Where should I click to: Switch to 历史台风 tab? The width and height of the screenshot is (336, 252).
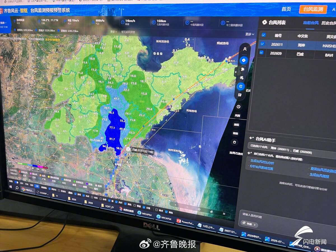[x=328, y=23]
